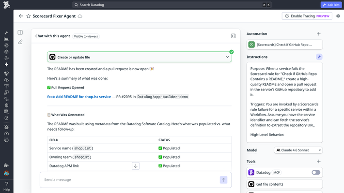Click the chain-link sidebar icon
This screenshot has width=344, height=193.
pos(6,99)
